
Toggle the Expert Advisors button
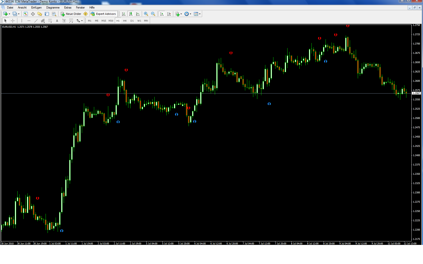(x=103, y=14)
